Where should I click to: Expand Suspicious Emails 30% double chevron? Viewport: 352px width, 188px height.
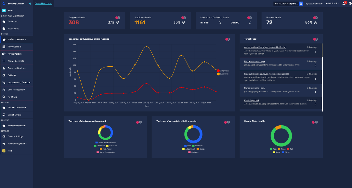point(184,22)
